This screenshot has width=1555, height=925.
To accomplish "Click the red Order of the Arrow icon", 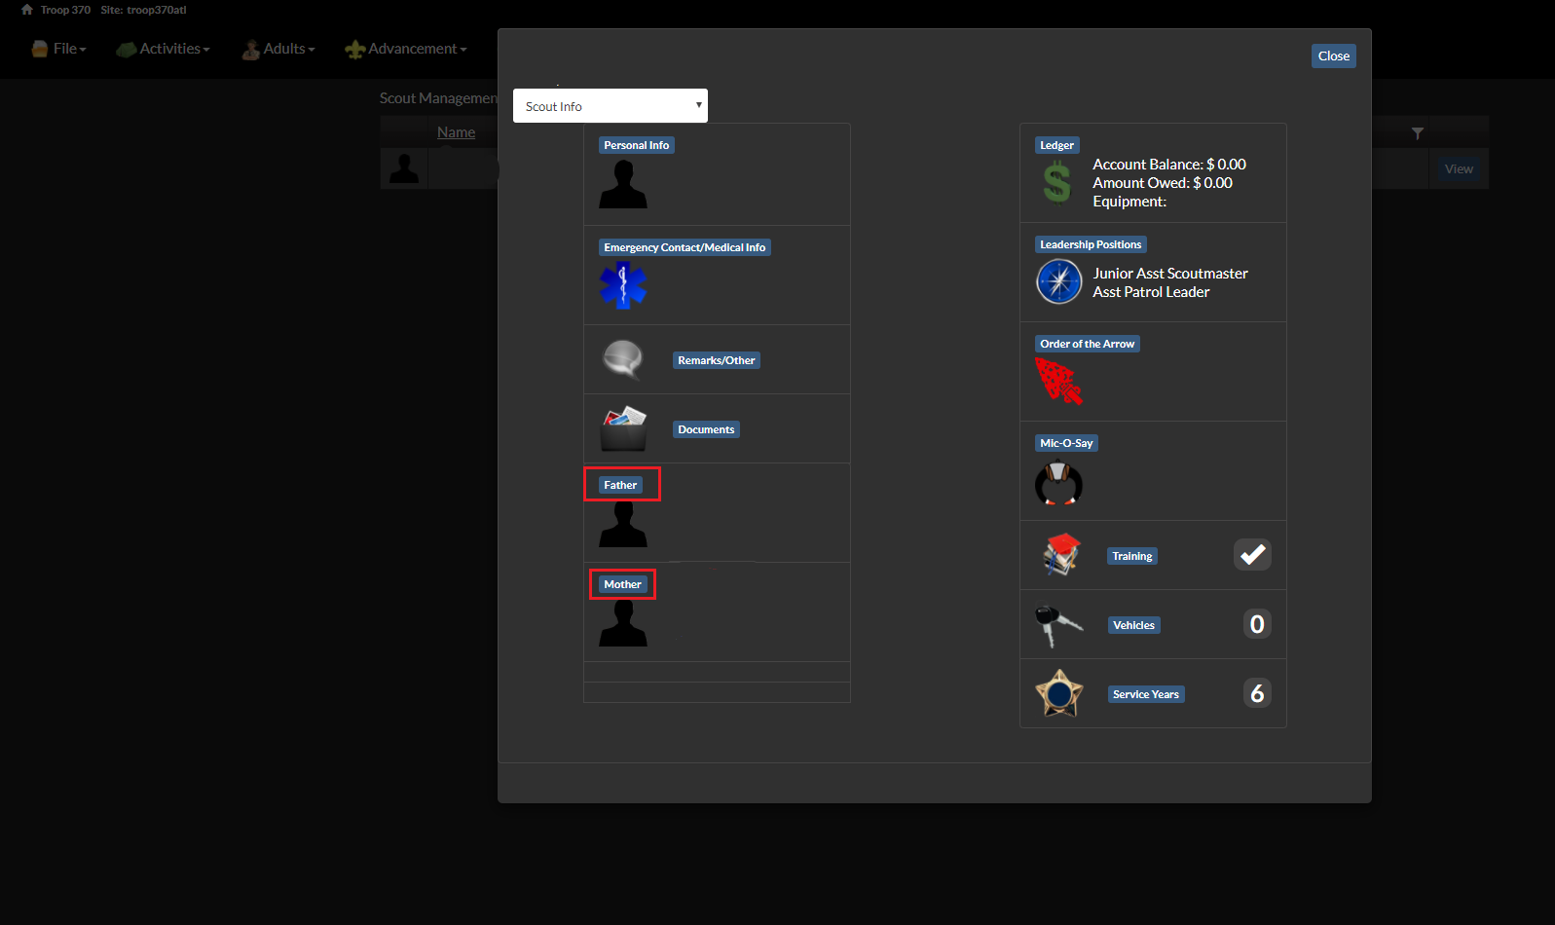I will [1058, 381].
